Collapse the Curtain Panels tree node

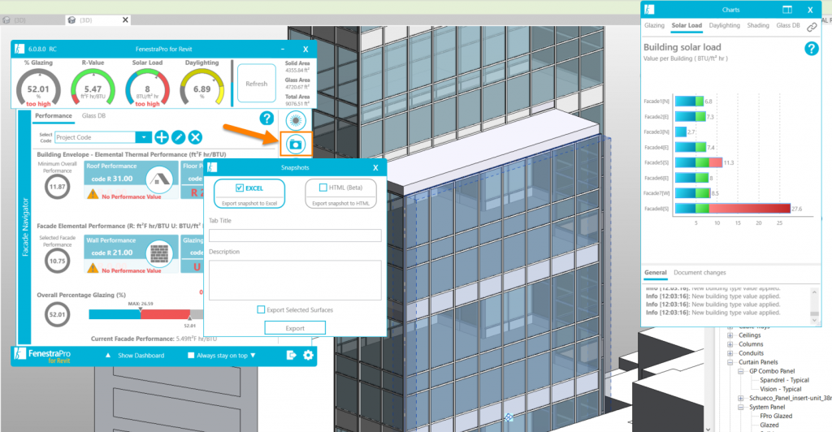click(730, 362)
